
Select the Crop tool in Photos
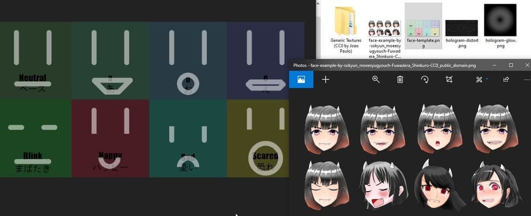coord(449,79)
